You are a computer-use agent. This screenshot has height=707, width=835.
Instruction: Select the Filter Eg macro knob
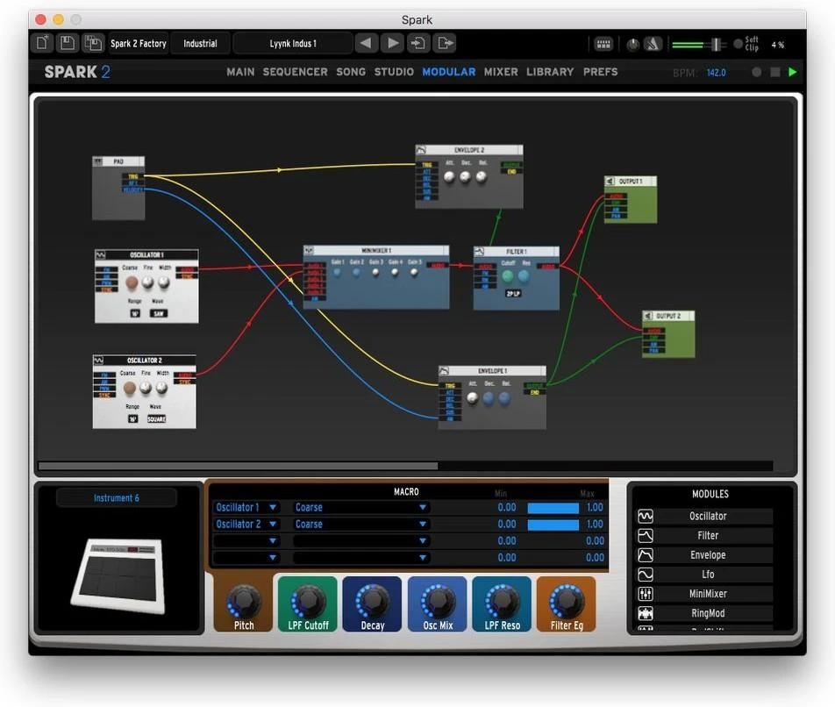[x=567, y=601]
